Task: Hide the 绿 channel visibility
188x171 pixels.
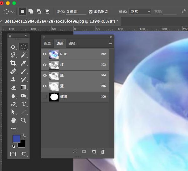Action: coord(44,75)
